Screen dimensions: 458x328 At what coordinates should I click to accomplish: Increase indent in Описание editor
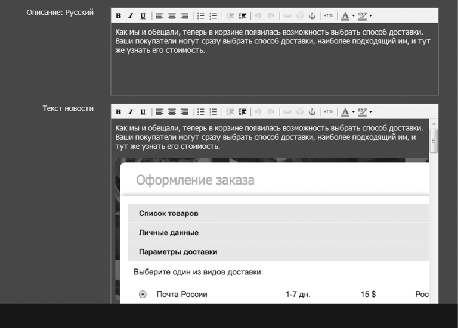[x=243, y=15]
